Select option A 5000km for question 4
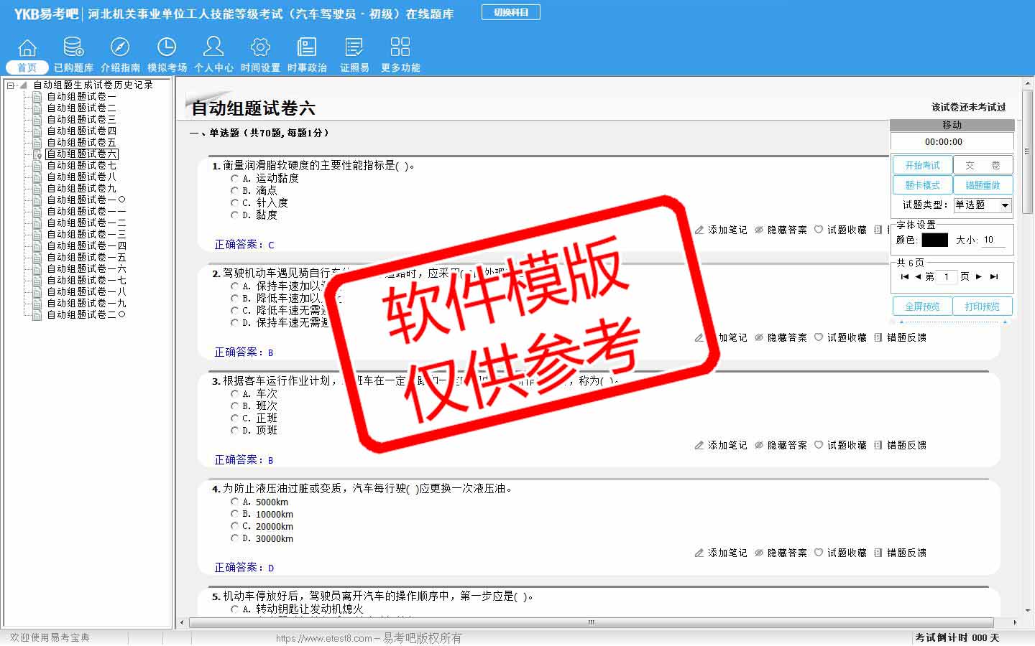This screenshot has height=646, width=1035. coord(235,502)
